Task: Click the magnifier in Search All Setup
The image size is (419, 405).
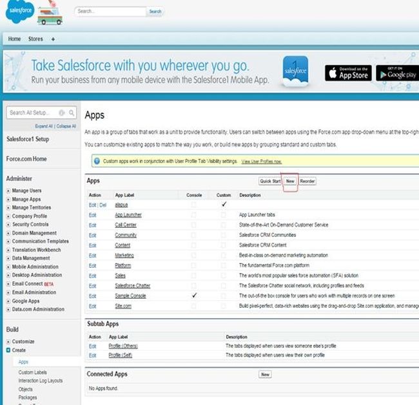Action: (72, 113)
